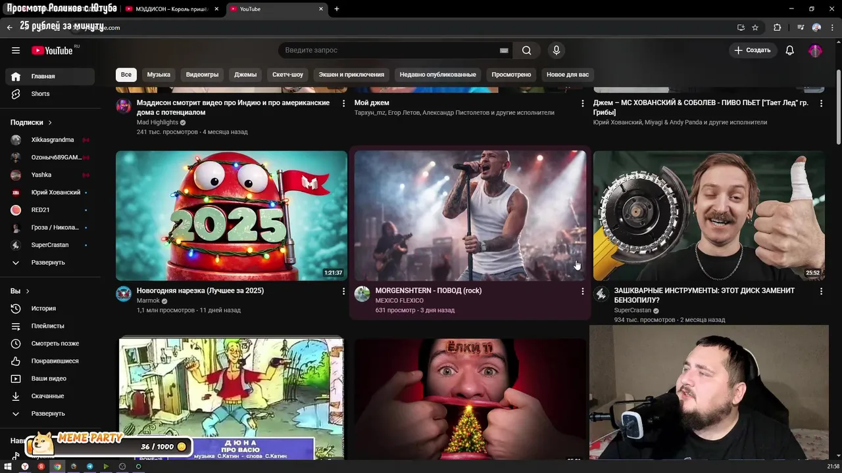This screenshot has height=473, width=842.
Task: Select the Скетч-шоу filter chip
Action: [x=287, y=75]
